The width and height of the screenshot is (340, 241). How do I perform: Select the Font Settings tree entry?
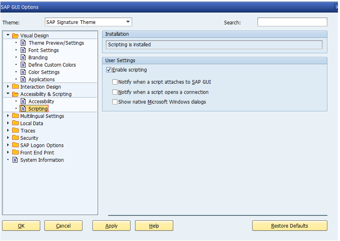[44, 50]
